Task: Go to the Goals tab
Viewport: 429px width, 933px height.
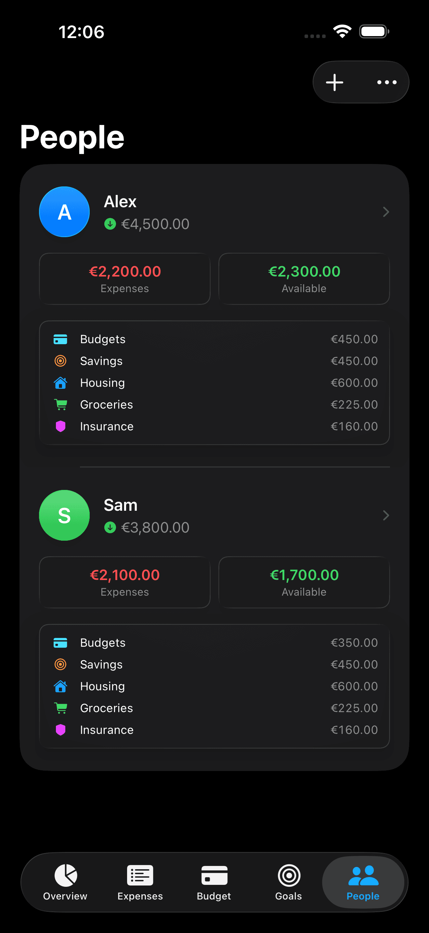Action: (x=289, y=882)
